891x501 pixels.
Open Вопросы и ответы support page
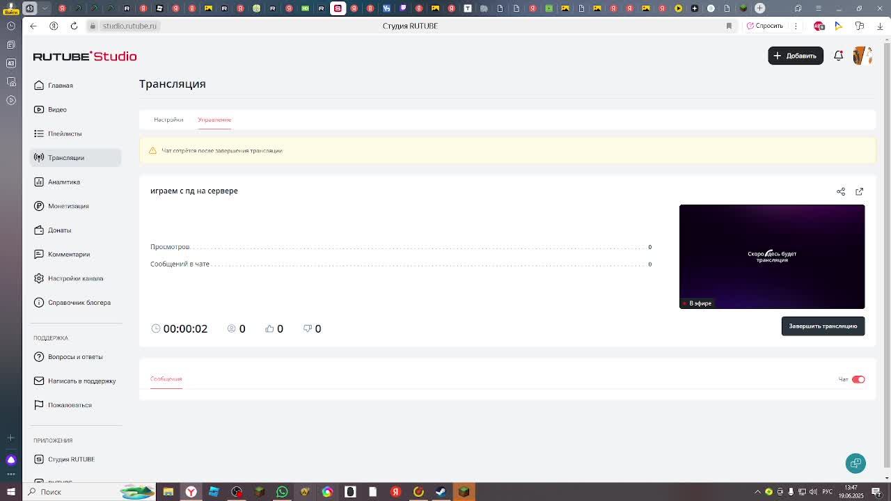pyautogui.click(x=75, y=357)
